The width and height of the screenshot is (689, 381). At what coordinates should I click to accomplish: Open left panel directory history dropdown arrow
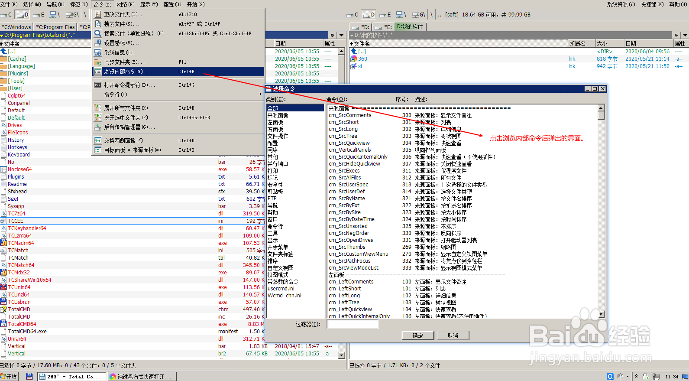(341, 35)
